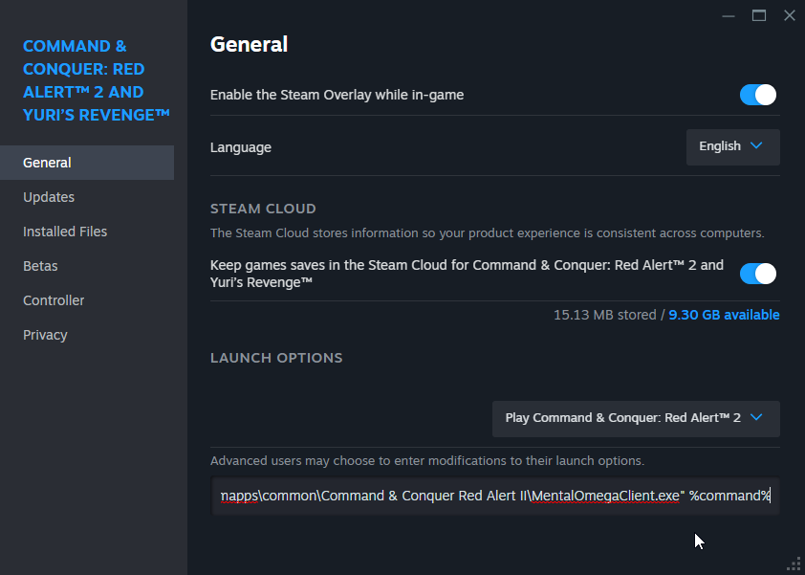The width and height of the screenshot is (805, 575).
Task: Click the 9.30 GB available link
Action: point(724,315)
